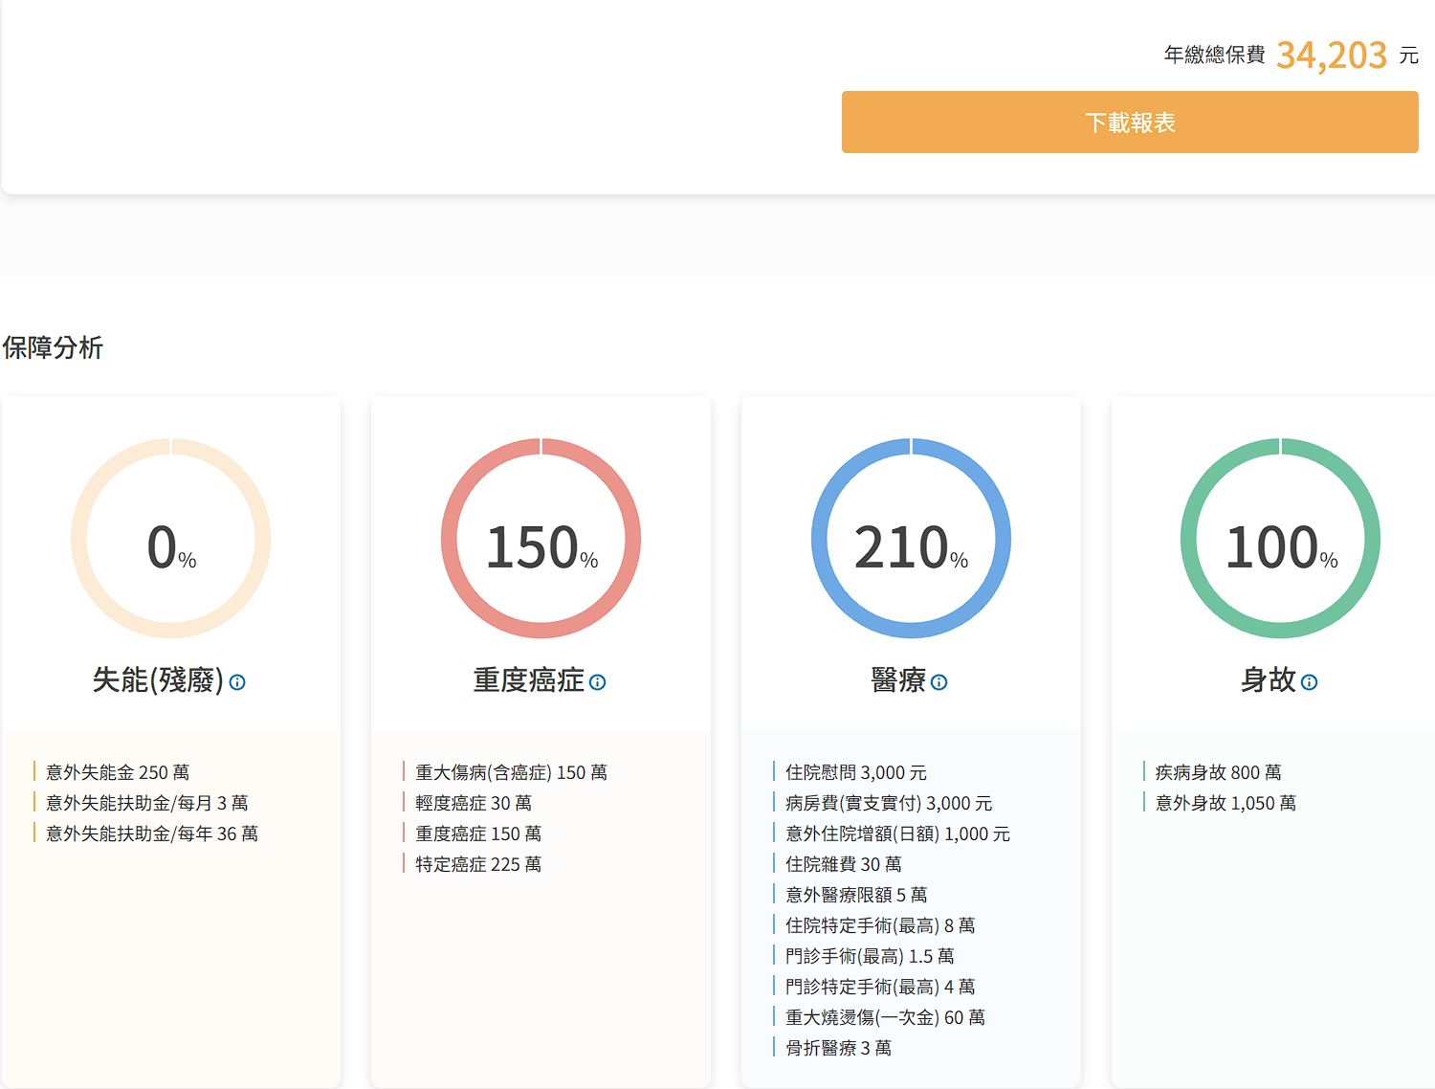Select 住院慰問 3,000 元 line
1435x1089 pixels.
855,772
